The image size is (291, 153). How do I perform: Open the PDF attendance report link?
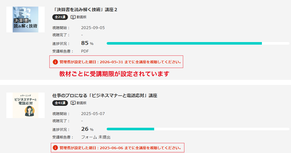[85, 51]
